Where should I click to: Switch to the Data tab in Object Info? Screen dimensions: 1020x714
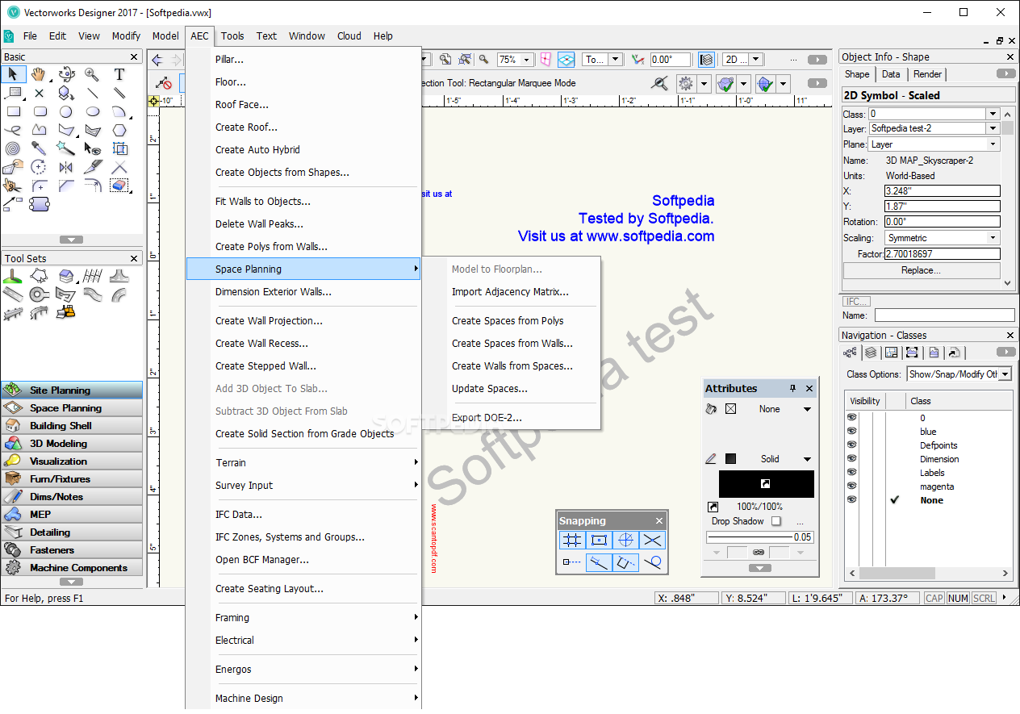[891, 74]
